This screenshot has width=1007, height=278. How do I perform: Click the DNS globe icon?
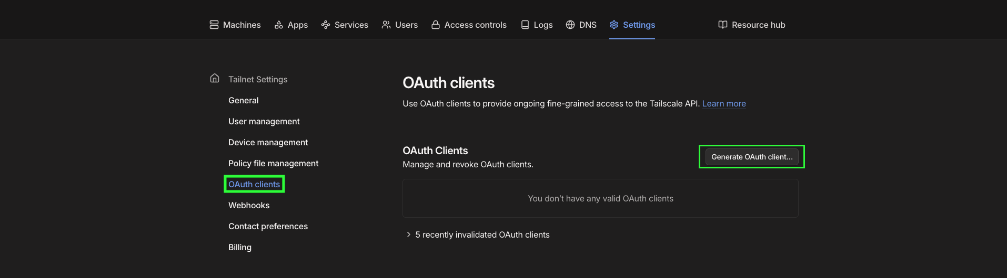570,25
